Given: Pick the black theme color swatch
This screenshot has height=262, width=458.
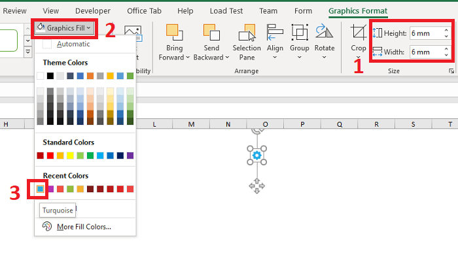Looking at the screenshot, I should [50, 76].
